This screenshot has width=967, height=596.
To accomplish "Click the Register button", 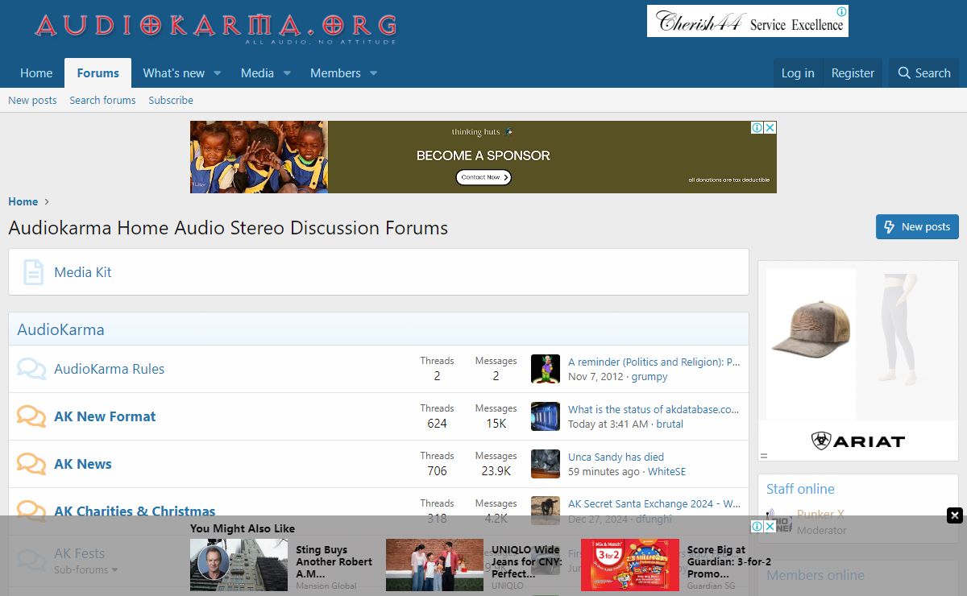I will pos(853,73).
